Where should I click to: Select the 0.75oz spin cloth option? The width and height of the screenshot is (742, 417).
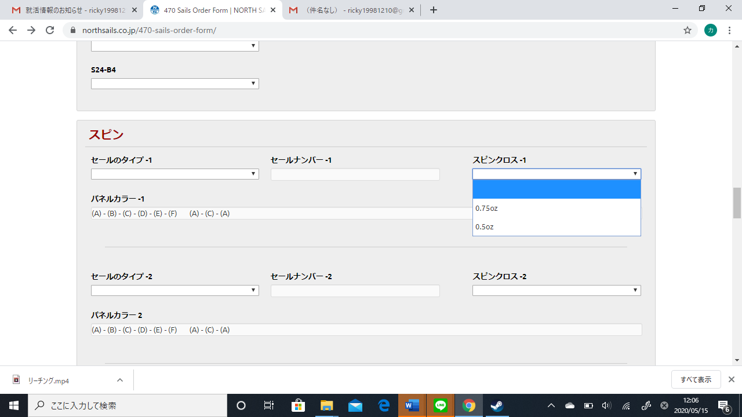coord(556,208)
